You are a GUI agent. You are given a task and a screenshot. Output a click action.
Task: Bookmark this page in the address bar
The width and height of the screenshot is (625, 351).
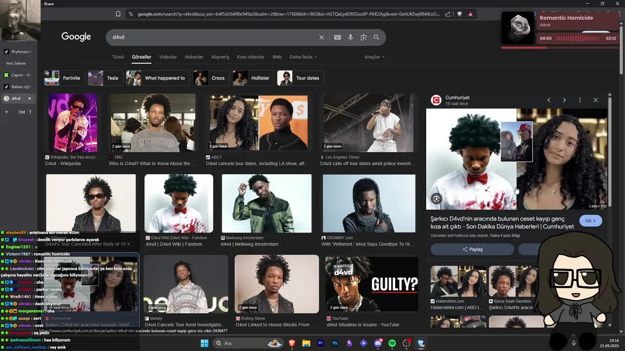tap(118, 14)
